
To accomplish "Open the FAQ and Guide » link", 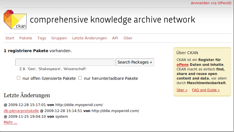I will point(206,90).
